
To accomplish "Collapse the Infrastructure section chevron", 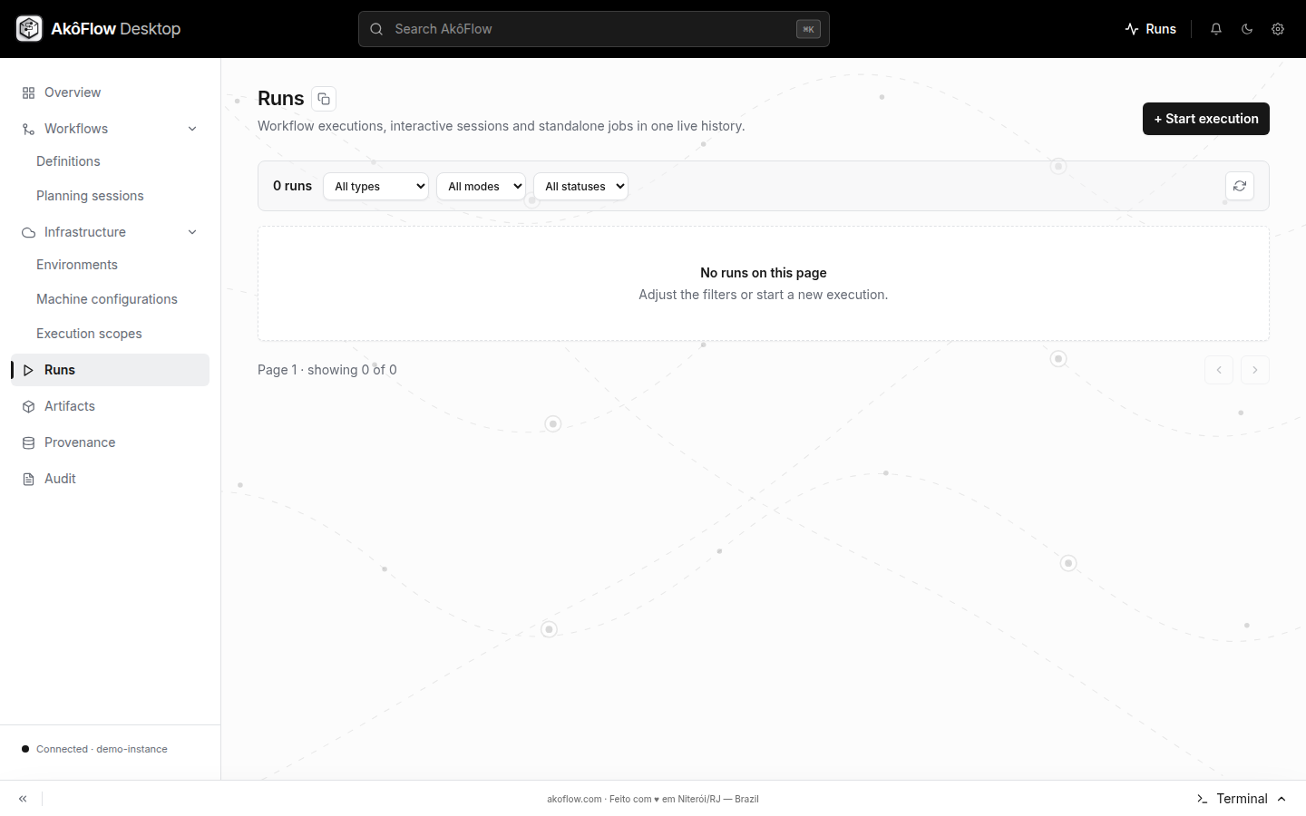I will click(x=192, y=232).
